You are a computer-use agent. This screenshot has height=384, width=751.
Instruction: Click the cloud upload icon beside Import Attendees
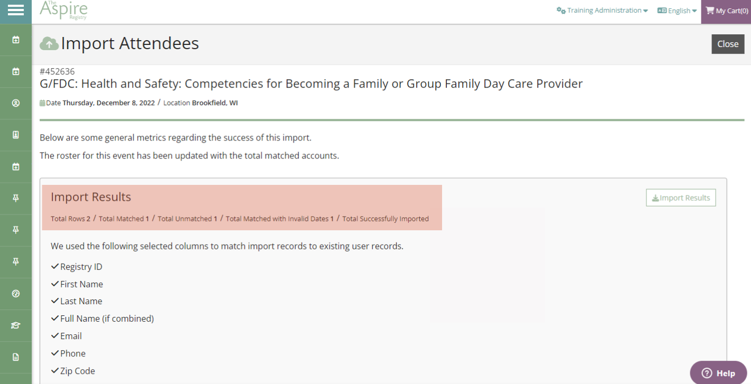click(x=49, y=44)
